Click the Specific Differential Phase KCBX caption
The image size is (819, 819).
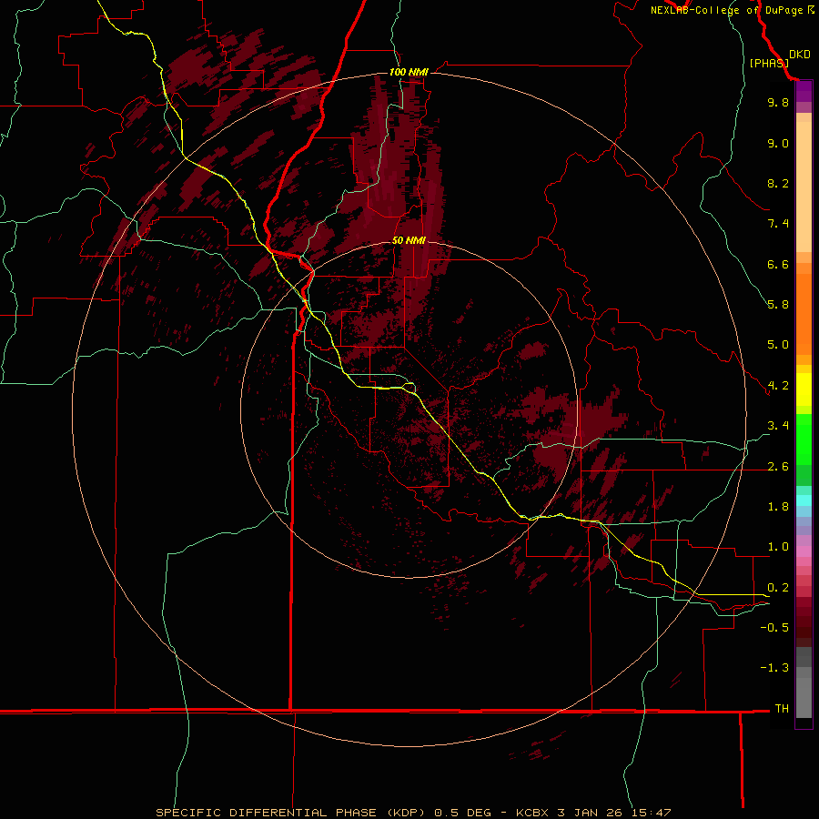[x=413, y=813]
